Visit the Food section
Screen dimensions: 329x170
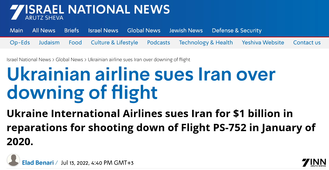75,43
